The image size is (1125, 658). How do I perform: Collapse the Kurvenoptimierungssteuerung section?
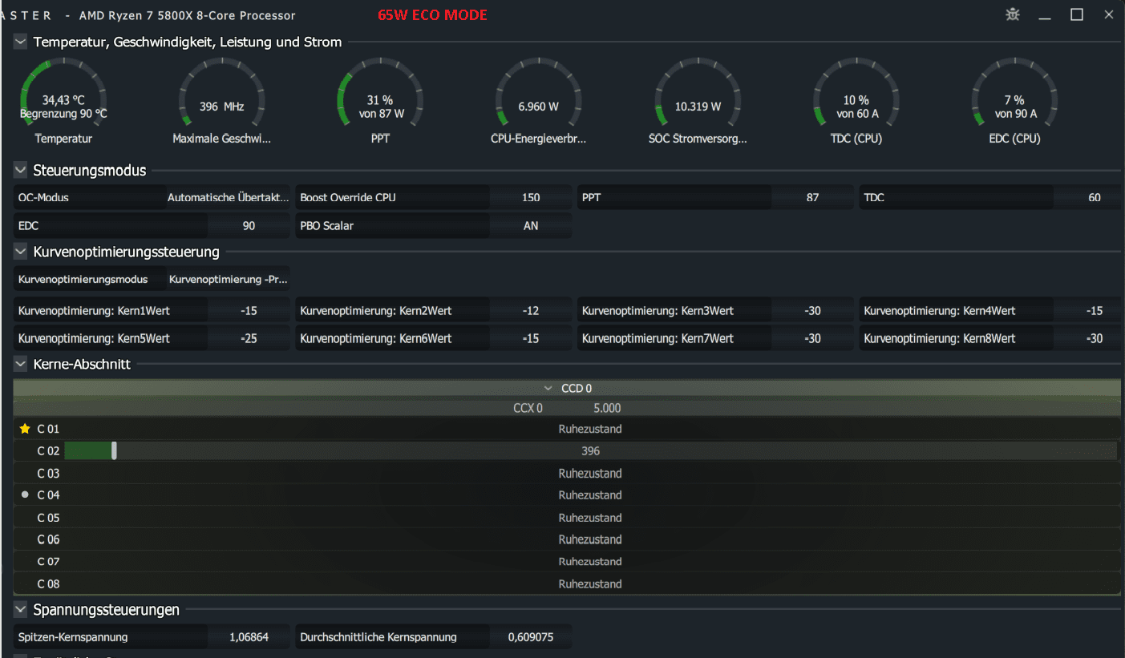pyautogui.click(x=21, y=252)
